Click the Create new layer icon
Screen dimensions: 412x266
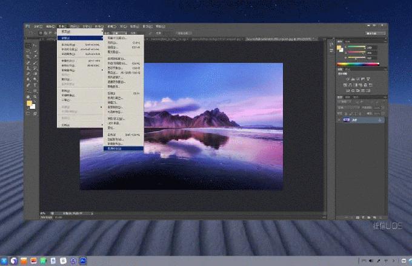(x=376, y=216)
